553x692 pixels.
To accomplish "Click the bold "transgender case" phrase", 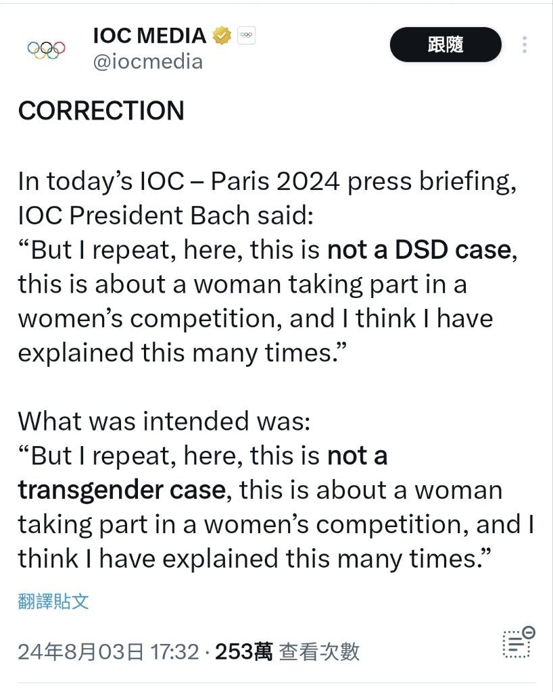I will (122, 490).
